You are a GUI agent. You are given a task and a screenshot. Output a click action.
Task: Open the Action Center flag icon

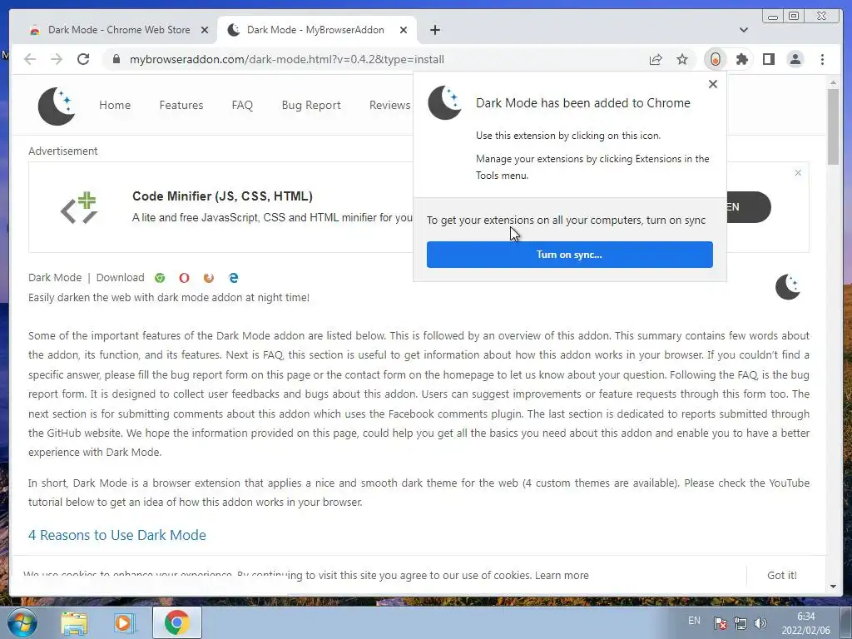tap(720, 623)
